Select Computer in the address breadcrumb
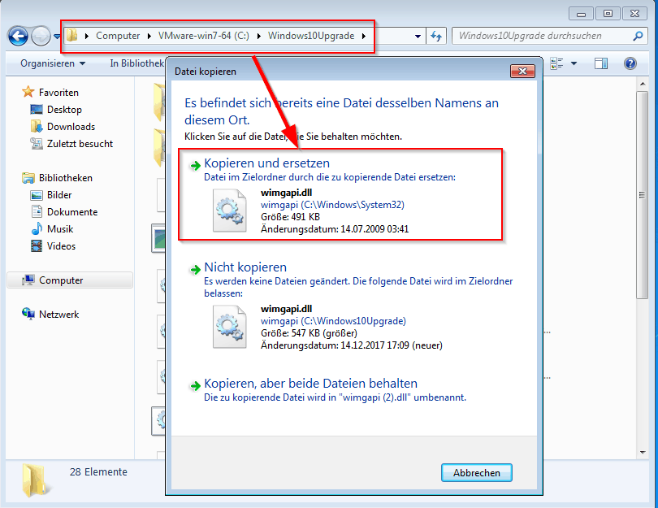The image size is (658, 508). click(x=118, y=36)
